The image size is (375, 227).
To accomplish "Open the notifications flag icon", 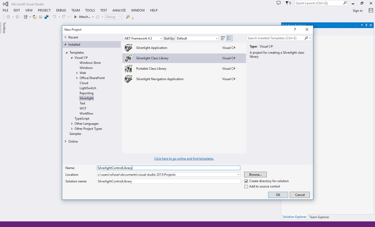I will (x=288, y=3).
